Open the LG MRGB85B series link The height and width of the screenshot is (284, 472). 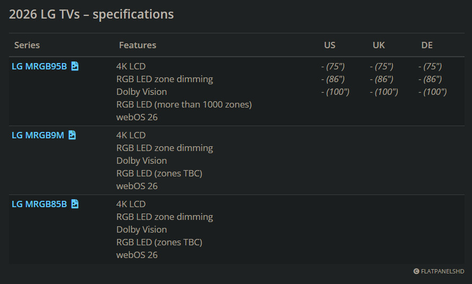pos(39,204)
